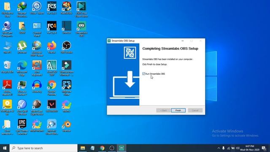Select the Wondershare Filmora9 desktop icon
The image size is (270, 152).
click(67, 68)
